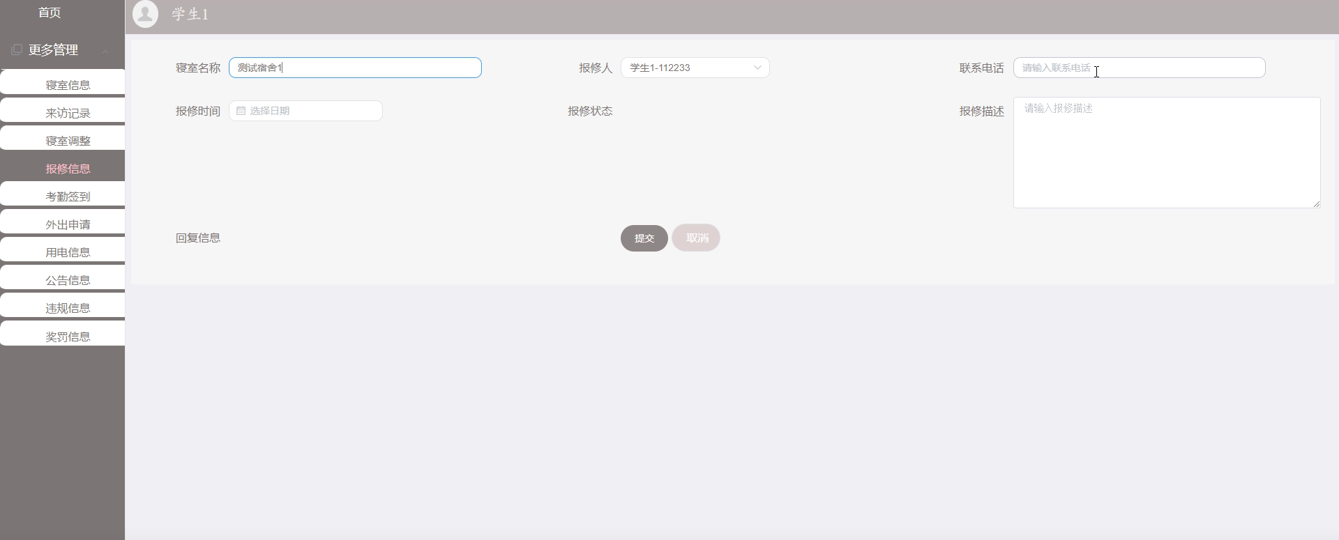
Task: Click the 报修描述 textarea resize handle
Action: coord(1316,203)
